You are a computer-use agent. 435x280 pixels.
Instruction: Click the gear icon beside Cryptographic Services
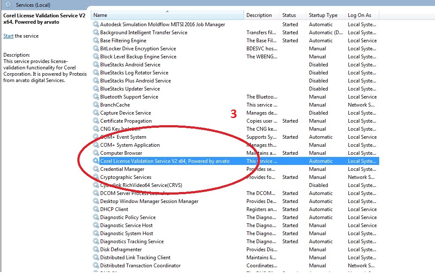click(96, 177)
